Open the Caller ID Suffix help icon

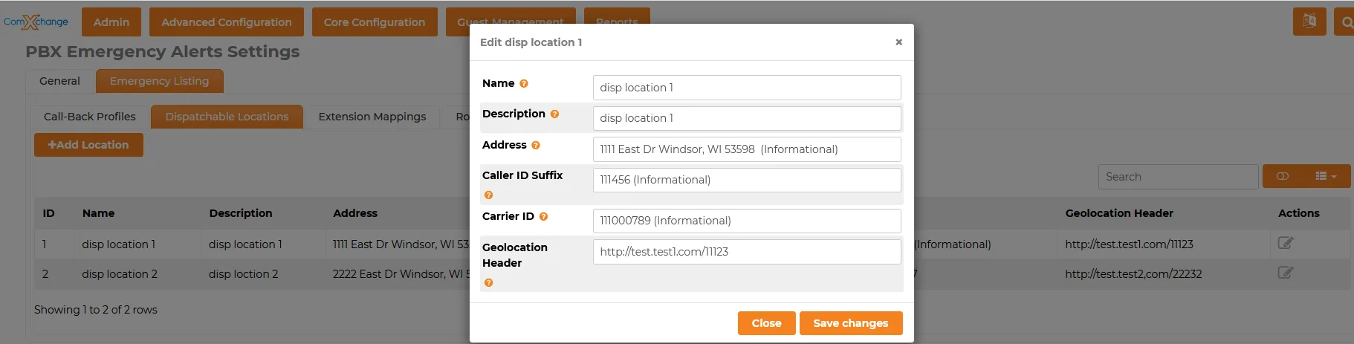[488, 195]
